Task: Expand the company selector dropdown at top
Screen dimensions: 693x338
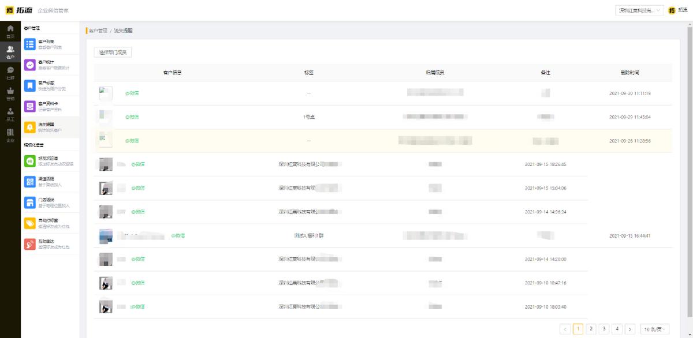Action: coord(640,10)
